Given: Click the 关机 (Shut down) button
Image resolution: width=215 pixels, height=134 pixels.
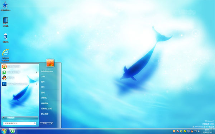Looking at the screenshot, I should (45, 123).
